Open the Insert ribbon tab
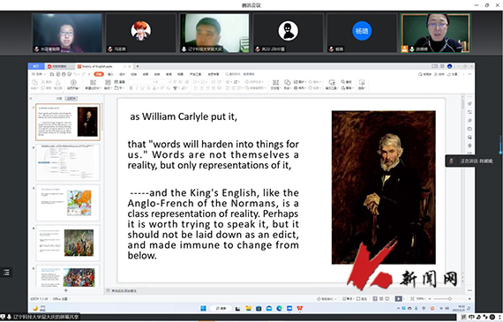Image resolution: width=503 pixels, height=322 pixels. point(110,74)
